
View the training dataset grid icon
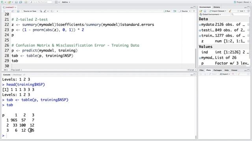248,36
